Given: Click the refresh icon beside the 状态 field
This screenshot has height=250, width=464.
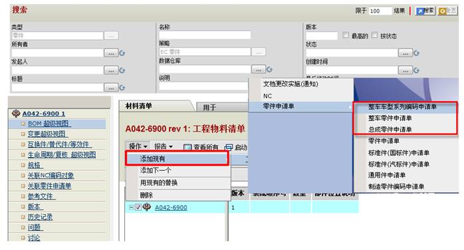Looking at the screenshot, I should pyautogui.click(x=416, y=53).
